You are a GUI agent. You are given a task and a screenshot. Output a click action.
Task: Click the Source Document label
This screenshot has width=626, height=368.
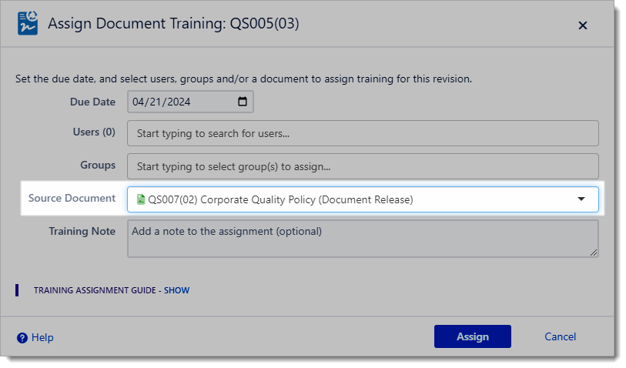(72, 198)
